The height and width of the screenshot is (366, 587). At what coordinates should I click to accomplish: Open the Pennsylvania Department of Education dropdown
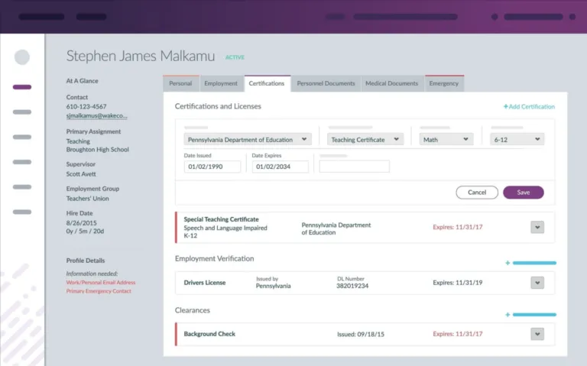click(248, 140)
